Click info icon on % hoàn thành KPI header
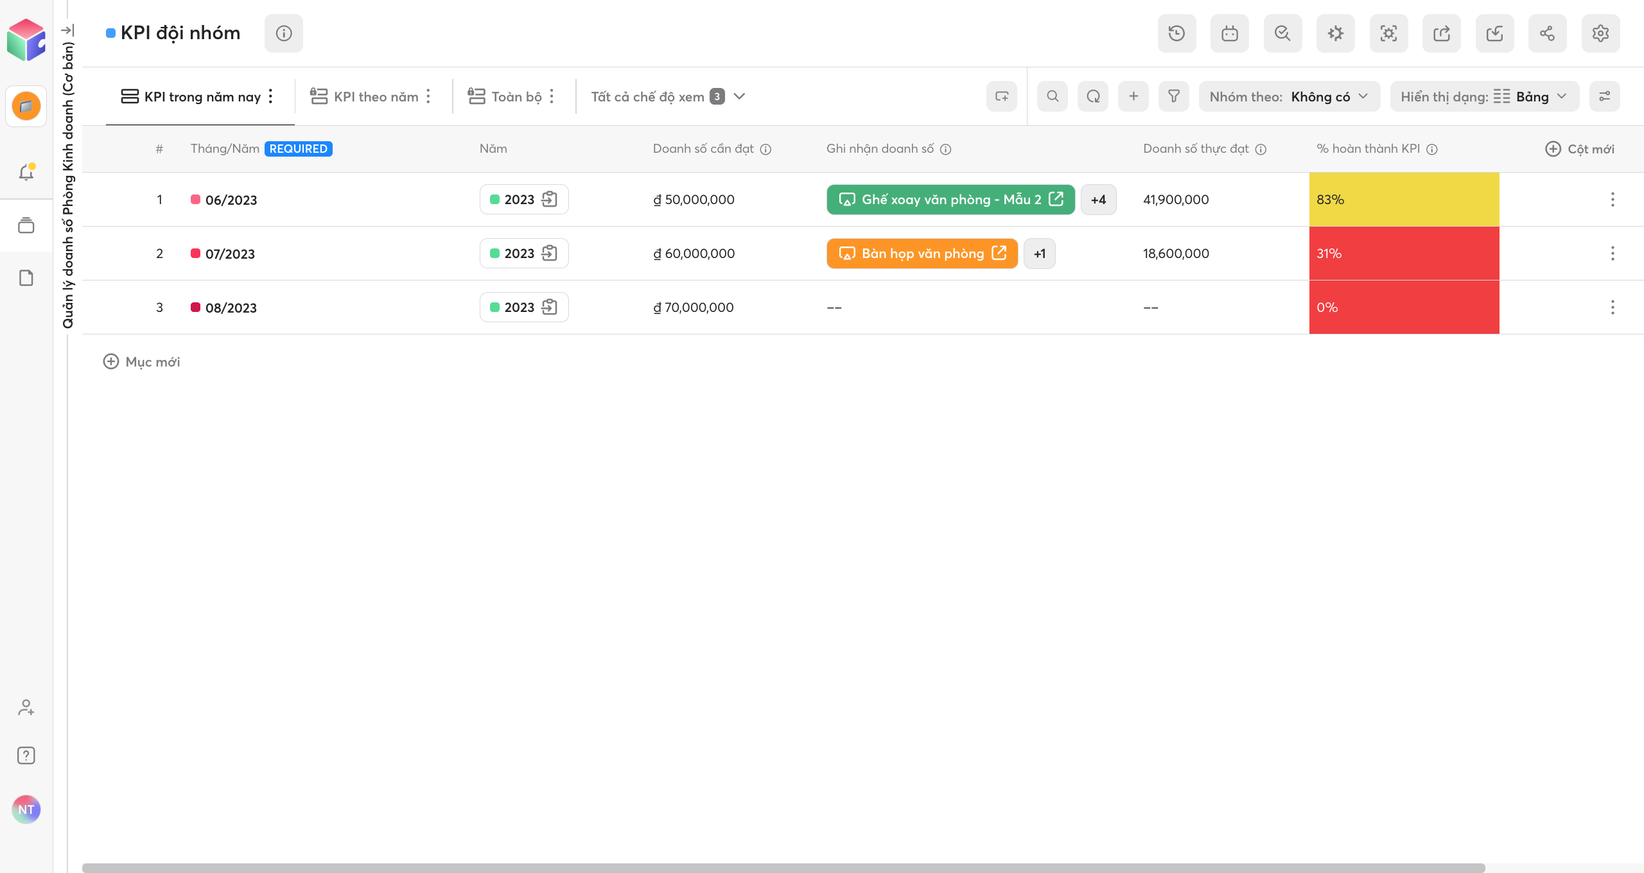The width and height of the screenshot is (1644, 873). pos(1431,149)
